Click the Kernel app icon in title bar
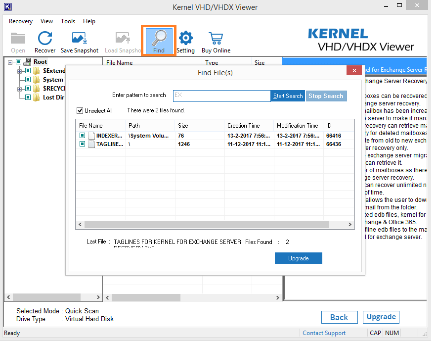Viewport: 436px width, 341px height. [x=8, y=6]
